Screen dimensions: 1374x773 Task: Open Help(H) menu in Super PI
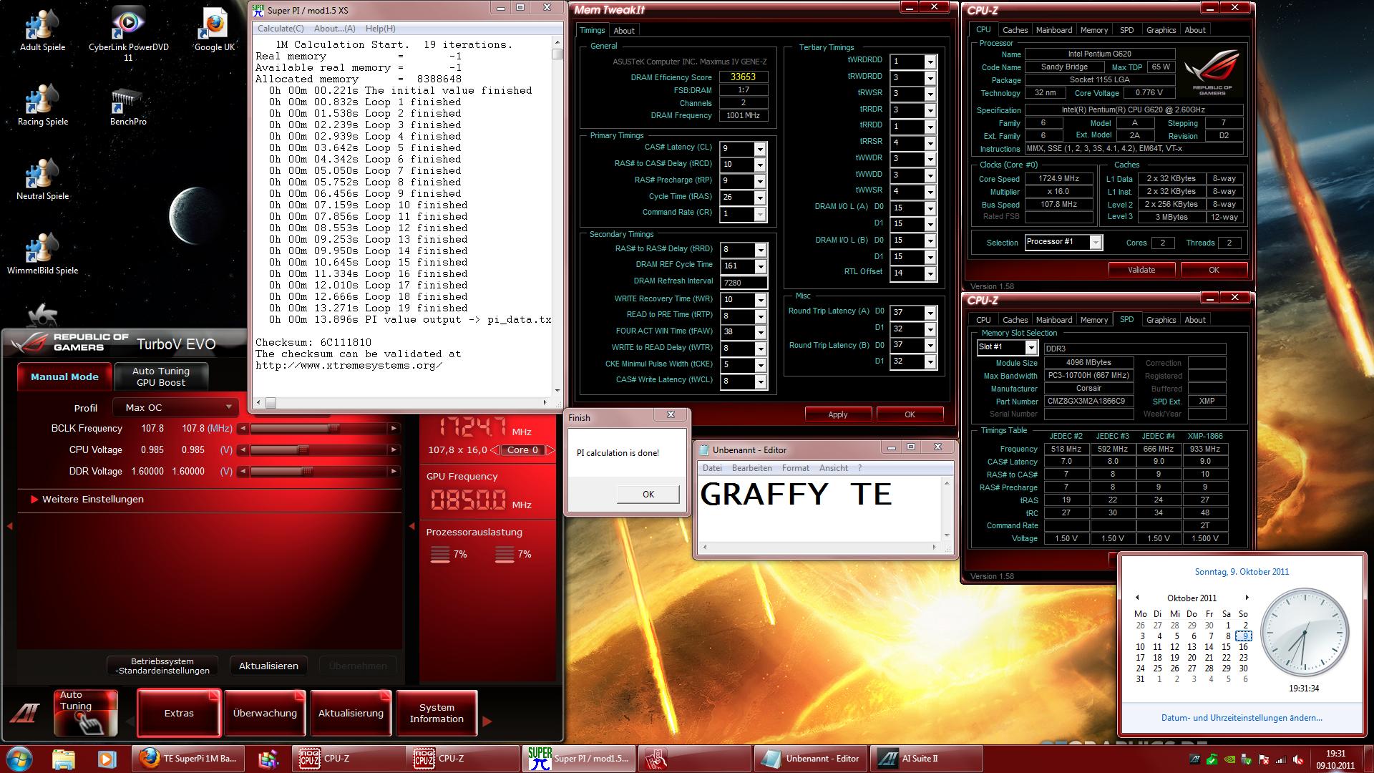pos(380,29)
